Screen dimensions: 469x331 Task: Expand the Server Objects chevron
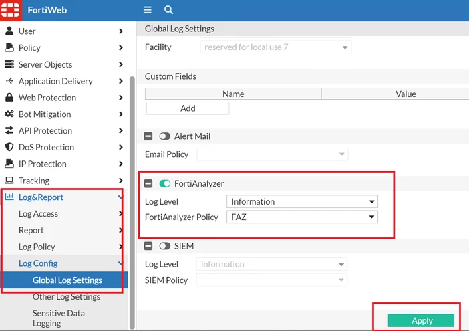[x=120, y=64]
